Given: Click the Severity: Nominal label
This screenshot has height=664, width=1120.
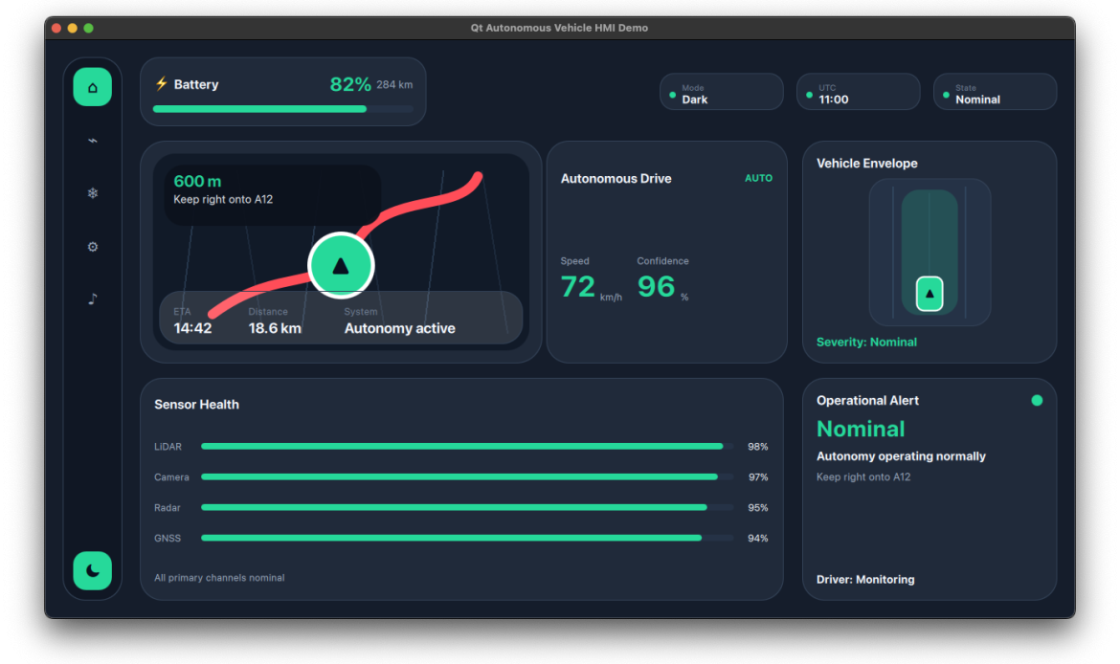Looking at the screenshot, I should tap(866, 342).
